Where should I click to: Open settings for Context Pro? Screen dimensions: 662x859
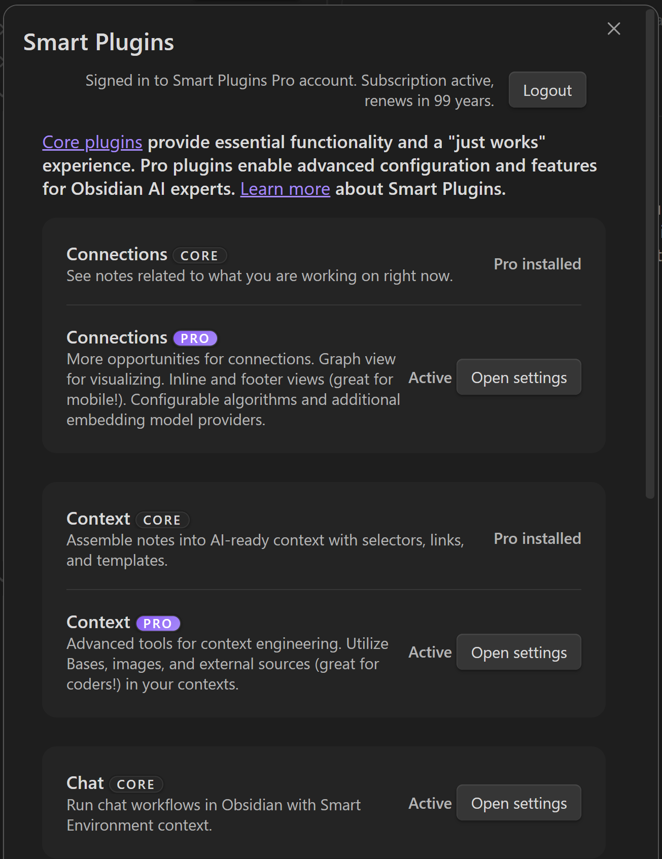pos(518,652)
